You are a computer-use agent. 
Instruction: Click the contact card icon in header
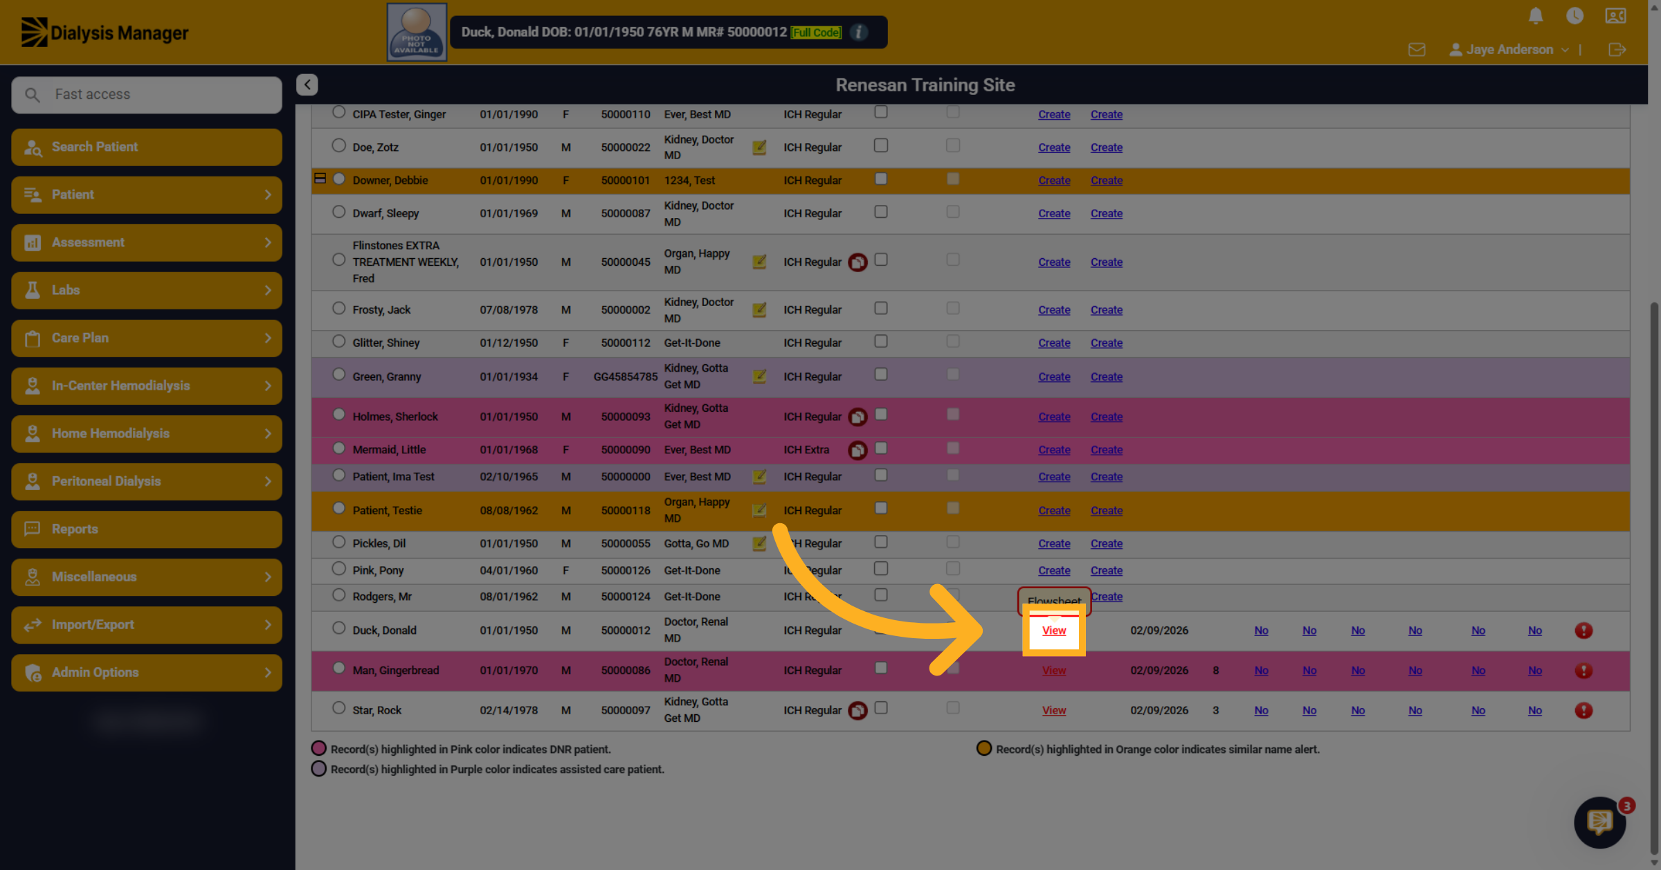[1615, 15]
